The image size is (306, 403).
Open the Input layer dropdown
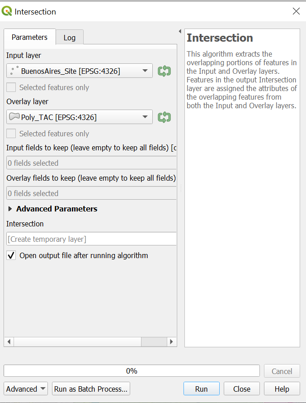[x=145, y=71]
